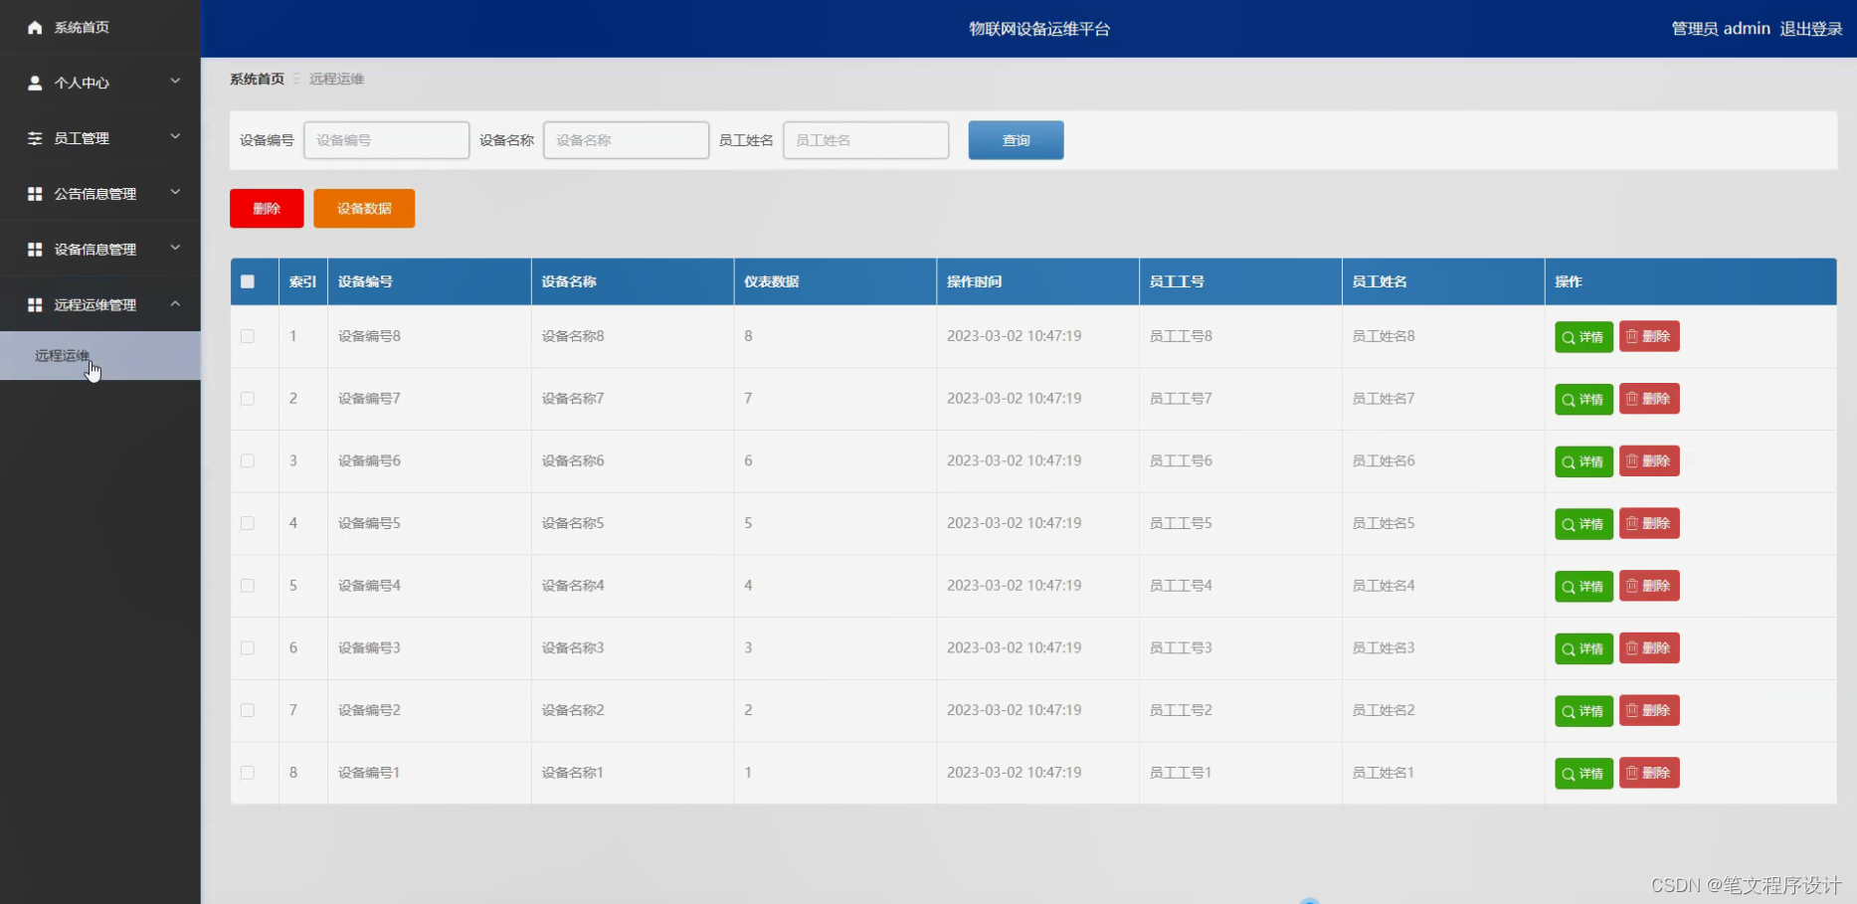Click the grid icon for 远程运维管理
Image resolution: width=1857 pixels, height=904 pixels.
coord(35,305)
